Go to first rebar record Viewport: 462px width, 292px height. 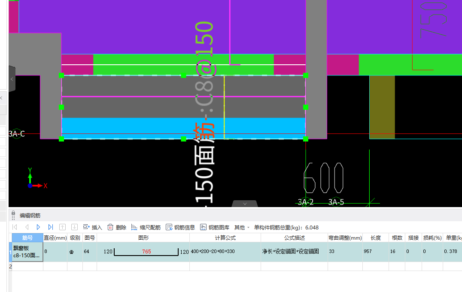(x=15, y=227)
